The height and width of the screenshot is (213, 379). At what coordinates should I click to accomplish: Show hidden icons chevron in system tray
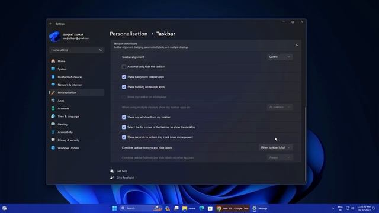333,208
